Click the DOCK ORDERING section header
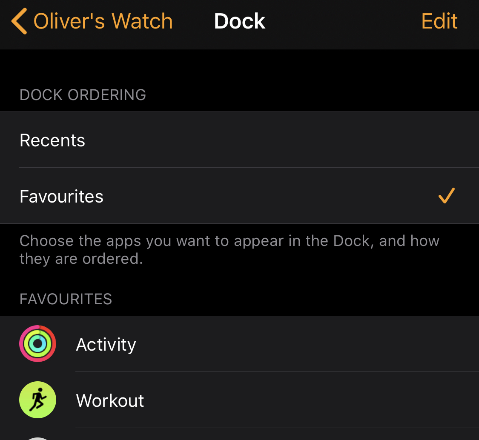This screenshot has width=479, height=440. [x=83, y=94]
